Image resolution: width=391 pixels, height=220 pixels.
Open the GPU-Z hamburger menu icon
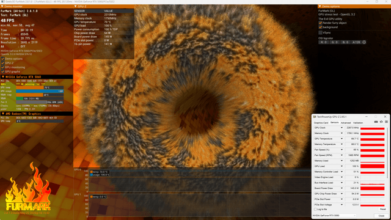pyautogui.click(x=386, y=122)
